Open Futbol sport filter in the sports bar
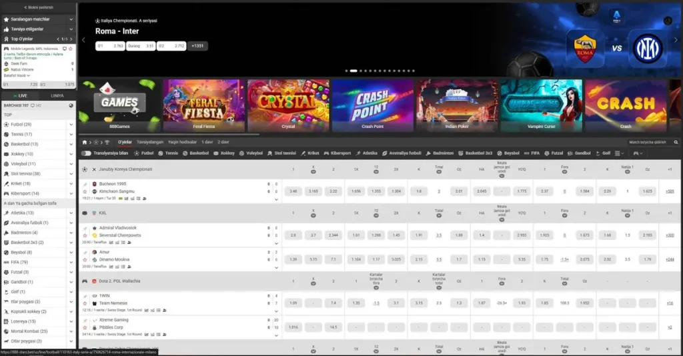The image size is (683, 356). coord(144,153)
